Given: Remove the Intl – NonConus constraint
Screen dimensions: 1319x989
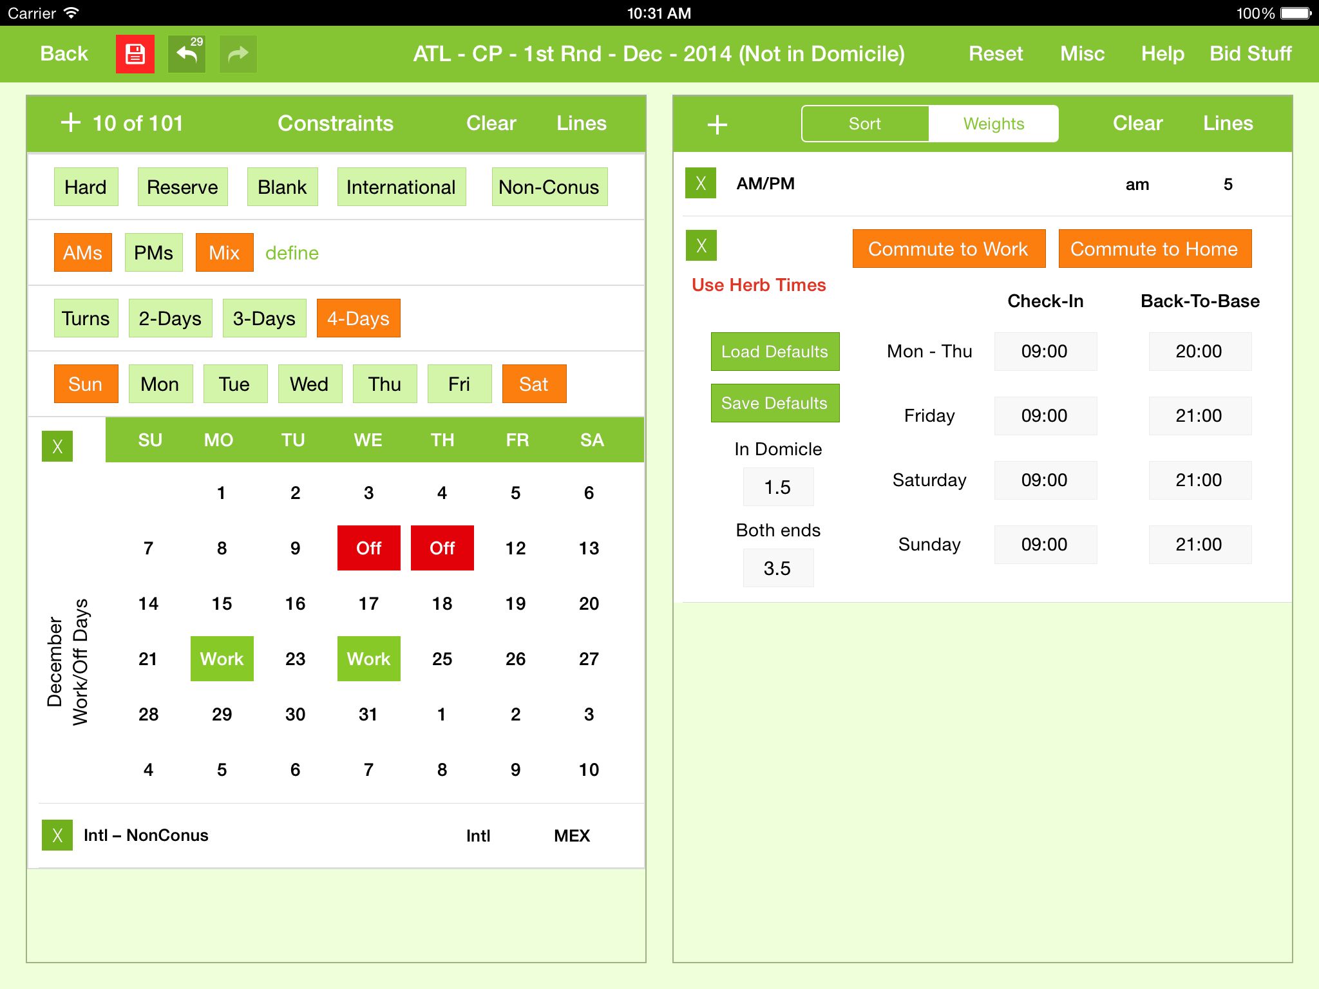Looking at the screenshot, I should (57, 835).
